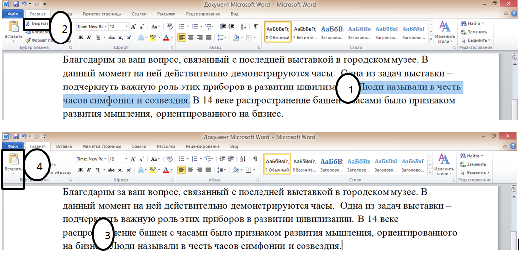
Task: Apply the Обычный style in the upper window
Action: point(278,32)
